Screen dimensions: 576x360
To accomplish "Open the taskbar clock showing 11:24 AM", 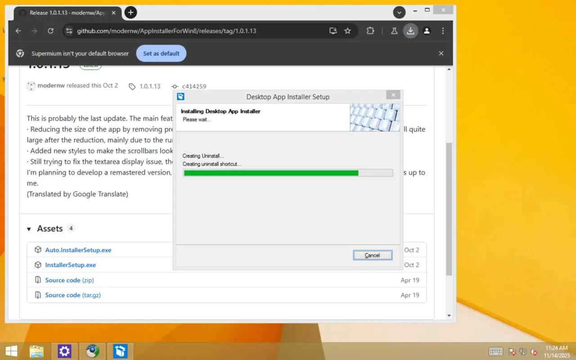I will tap(556, 351).
